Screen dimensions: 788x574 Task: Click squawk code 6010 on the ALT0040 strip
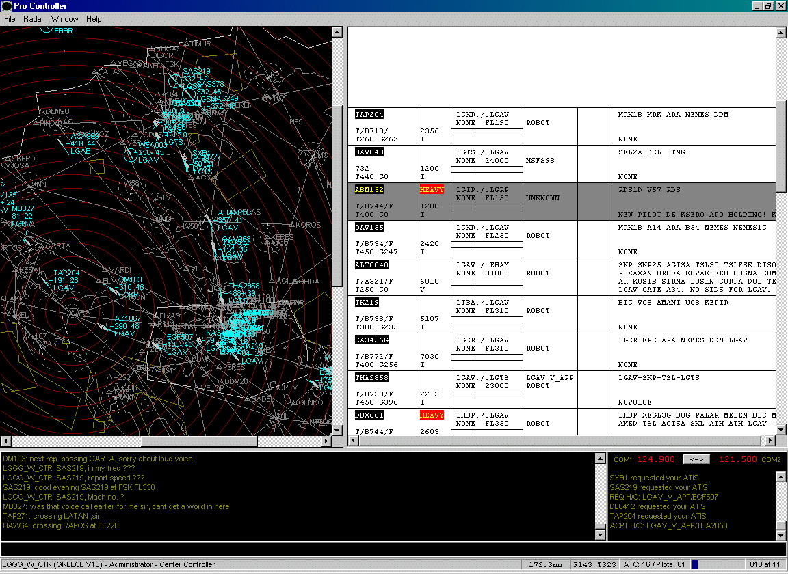[429, 282]
